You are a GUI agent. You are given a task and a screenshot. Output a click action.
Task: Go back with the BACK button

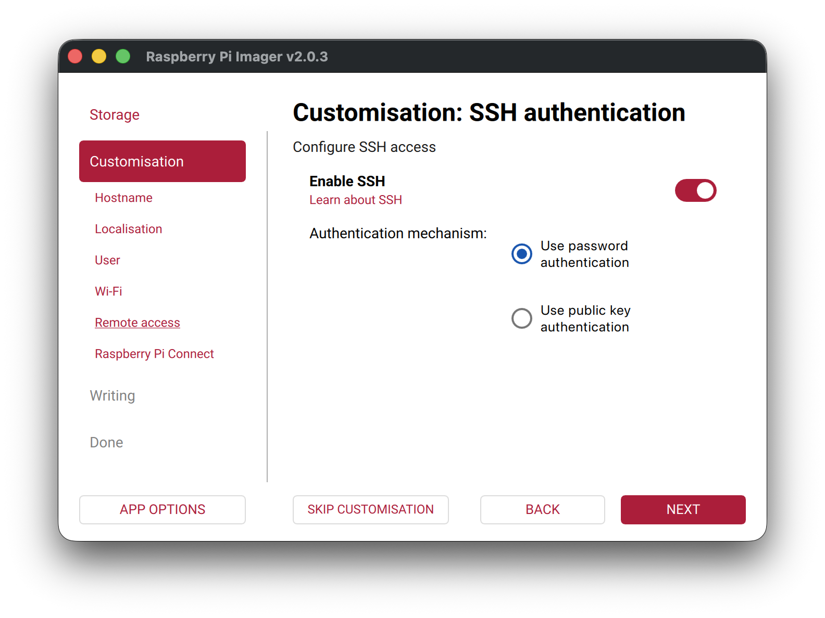[x=542, y=509]
